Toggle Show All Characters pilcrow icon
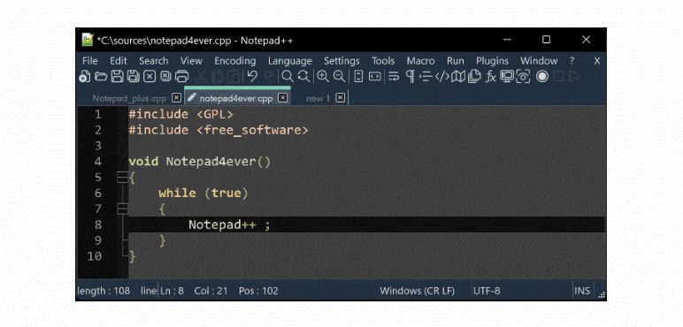This screenshot has height=327, width=683. [410, 77]
